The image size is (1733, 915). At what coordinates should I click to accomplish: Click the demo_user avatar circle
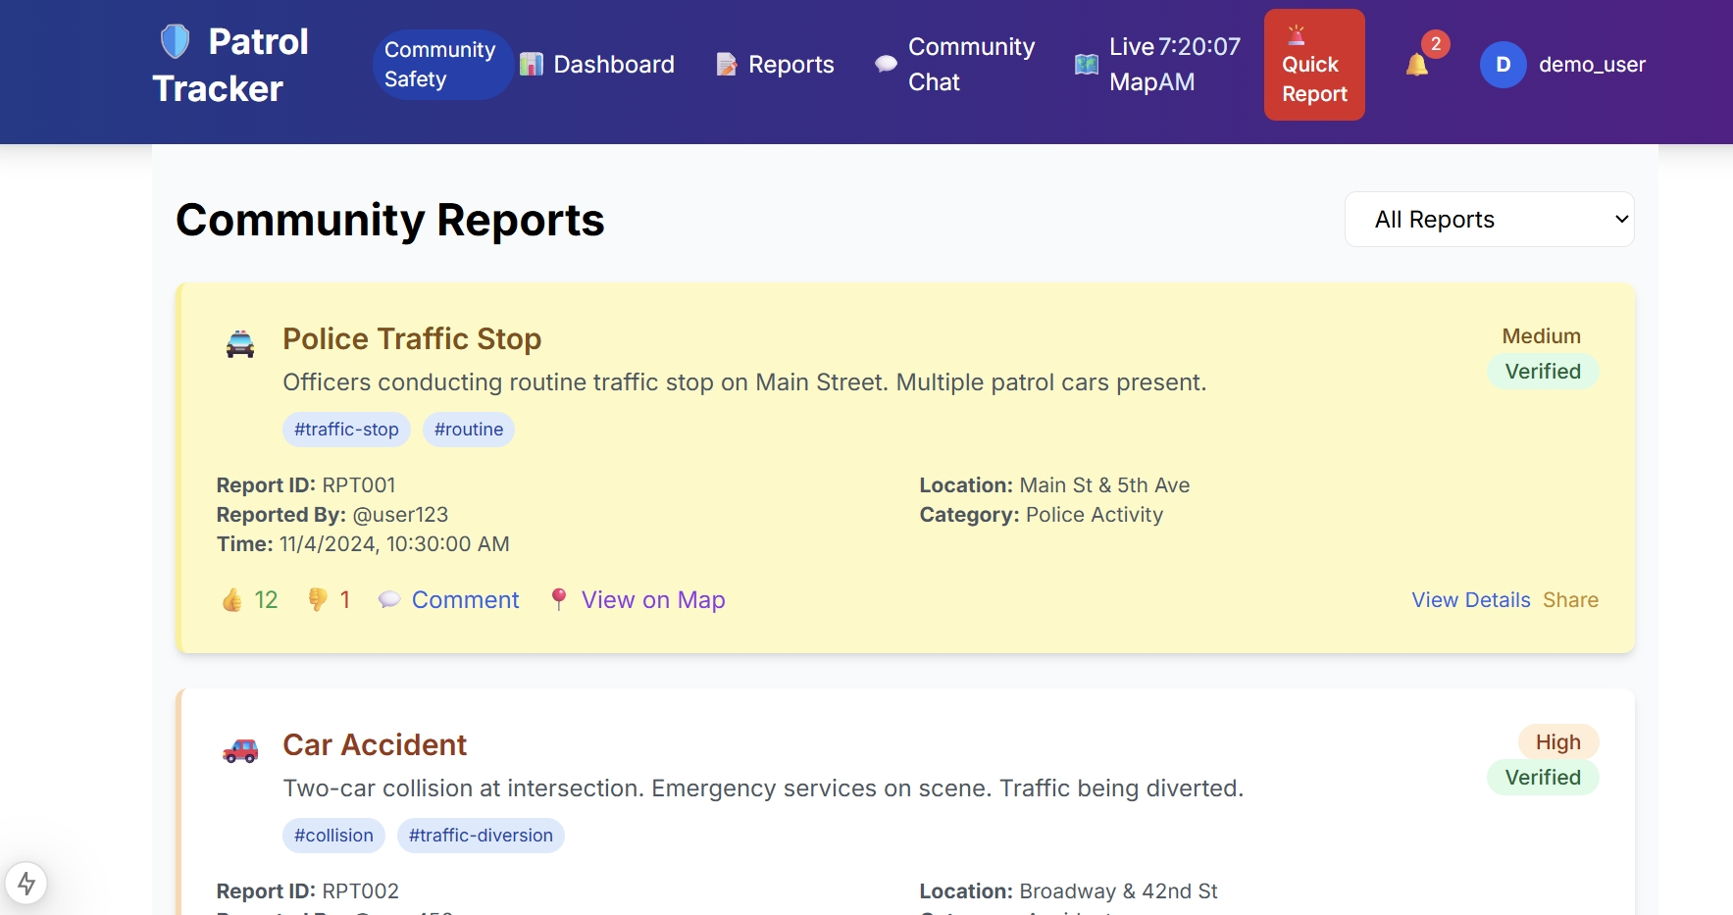(1503, 65)
